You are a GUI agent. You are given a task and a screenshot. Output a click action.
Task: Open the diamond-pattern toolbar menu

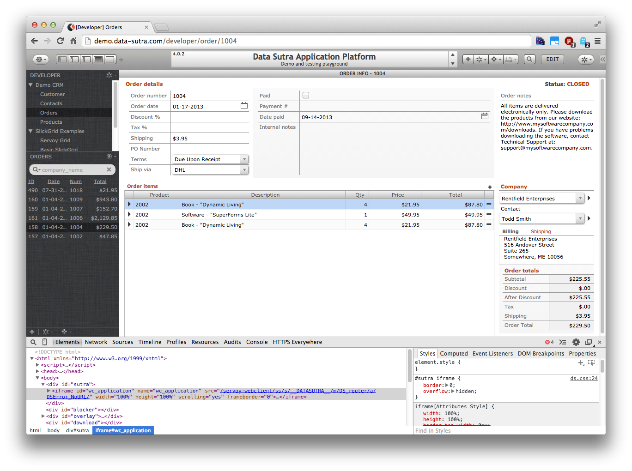coord(496,59)
